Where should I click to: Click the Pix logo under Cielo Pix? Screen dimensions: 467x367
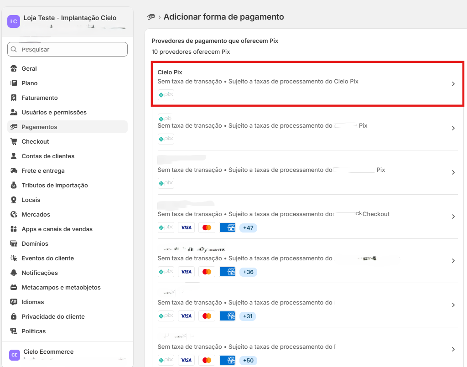[x=166, y=95]
